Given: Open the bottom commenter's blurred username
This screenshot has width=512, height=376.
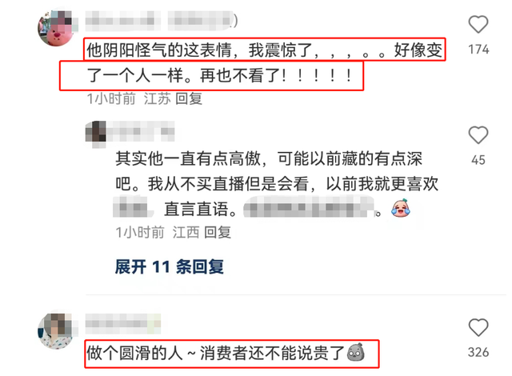Looking at the screenshot, I should 123,323.
